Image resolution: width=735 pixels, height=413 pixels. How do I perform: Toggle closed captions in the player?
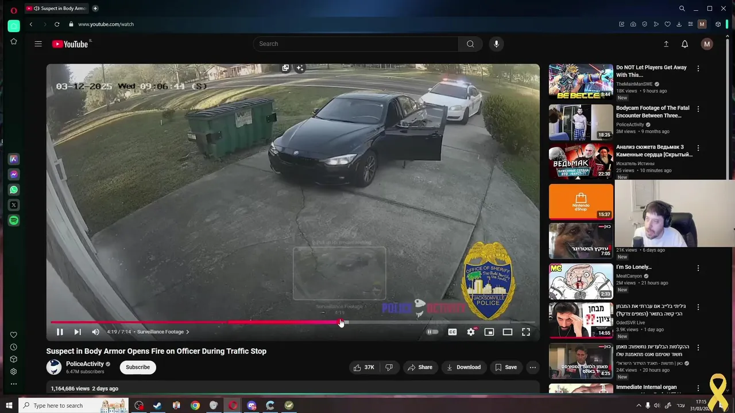452,332
